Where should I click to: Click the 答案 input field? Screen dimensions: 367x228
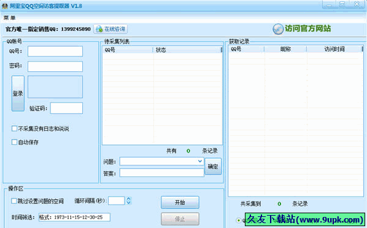[x=161, y=173]
